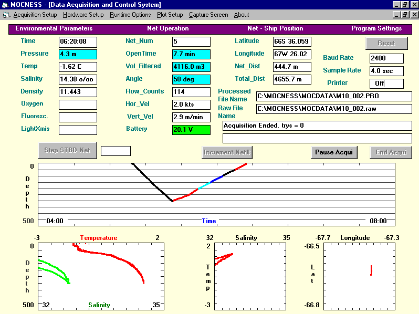Click the Latitude versus Longitude track plot
419x314 pixels.
(360, 277)
